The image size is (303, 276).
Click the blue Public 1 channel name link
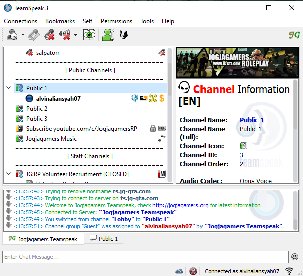click(252, 120)
